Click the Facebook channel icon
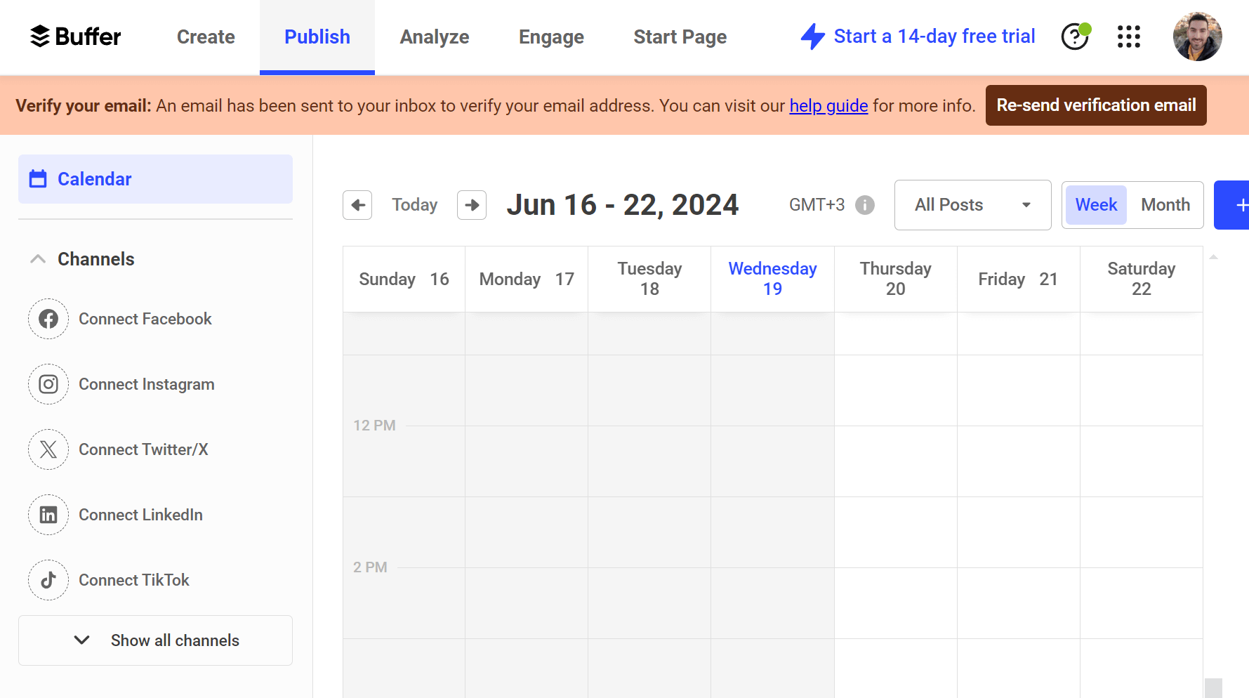 [x=48, y=319]
